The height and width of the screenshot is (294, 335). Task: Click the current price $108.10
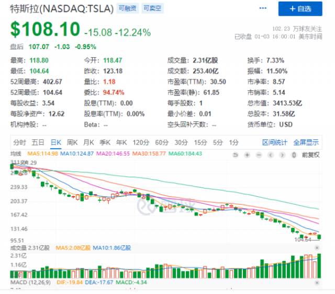pos(46,29)
